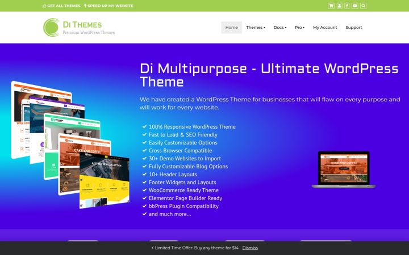This screenshot has height=255, width=409.
Task: Click 'Fully Customizable Blog Options' item
Action: click(185, 167)
